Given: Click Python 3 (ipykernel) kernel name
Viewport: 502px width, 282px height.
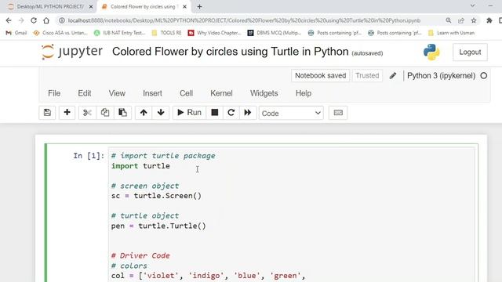Looking at the screenshot, I should 441,76.
